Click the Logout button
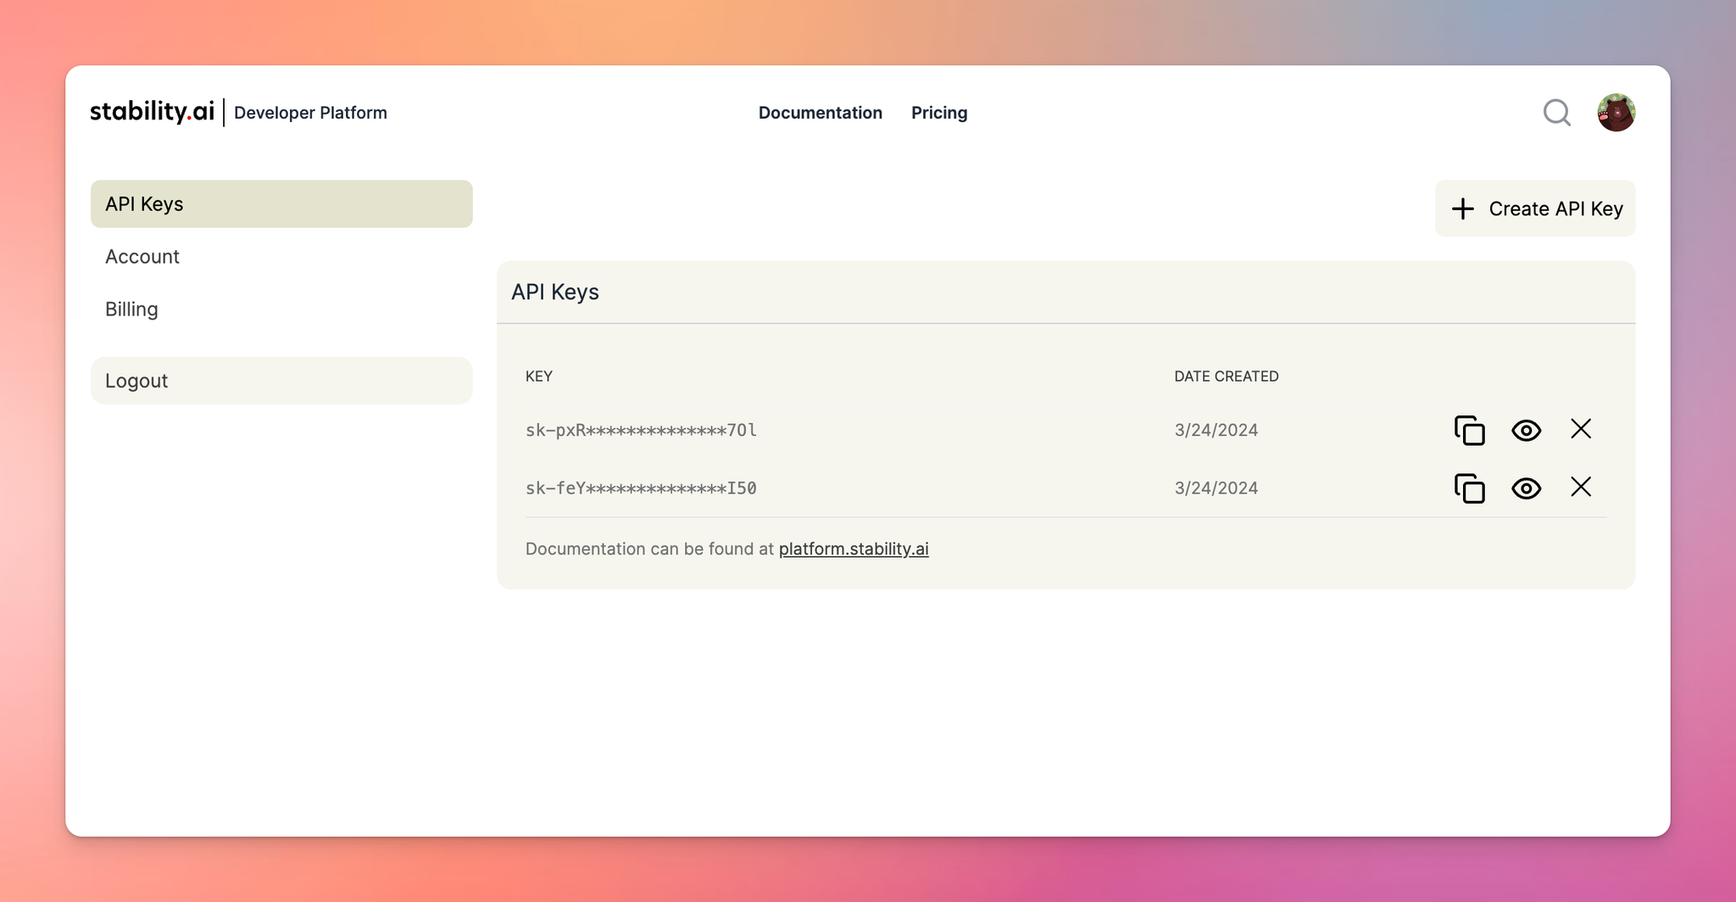Viewport: 1736px width, 902px height. (281, 381)
